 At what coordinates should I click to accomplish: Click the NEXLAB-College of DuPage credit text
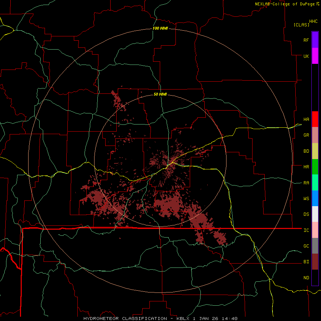click(x=285, y=4)
